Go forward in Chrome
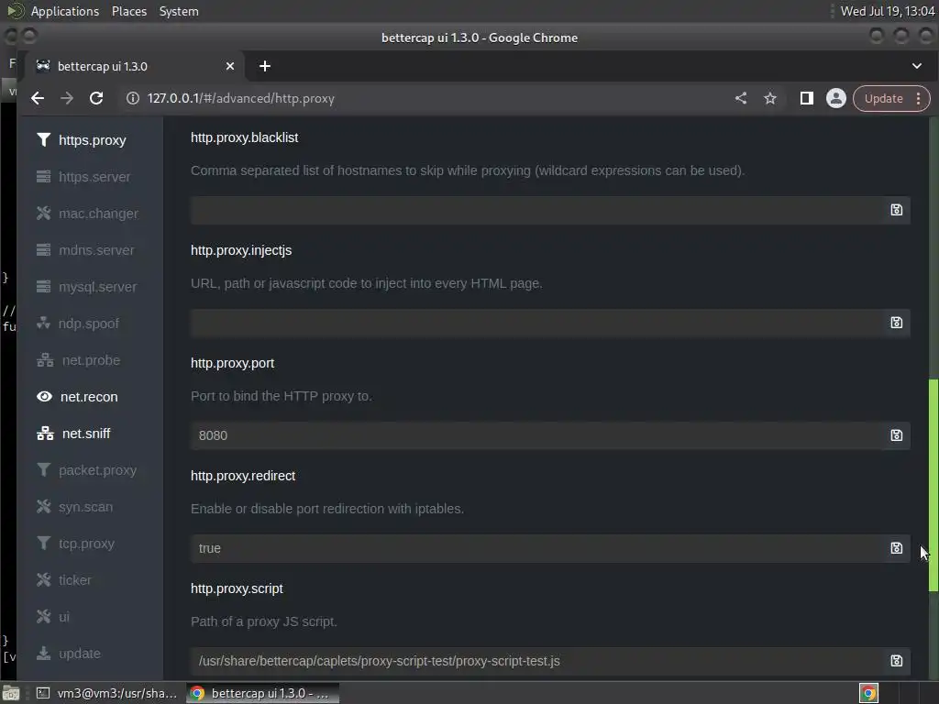 click(67, 98)
